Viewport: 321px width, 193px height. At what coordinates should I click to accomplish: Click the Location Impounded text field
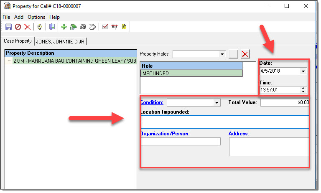point(225,121)
